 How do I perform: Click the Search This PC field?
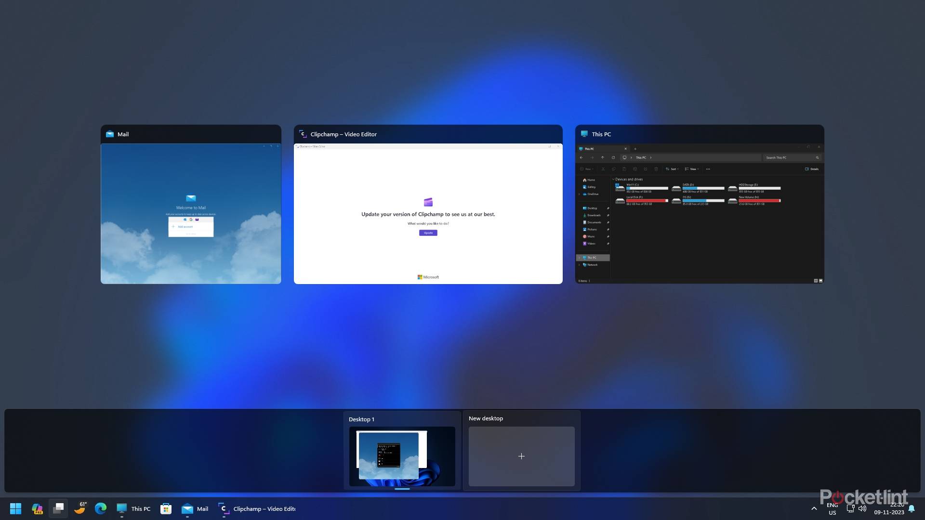click(792, 157)
